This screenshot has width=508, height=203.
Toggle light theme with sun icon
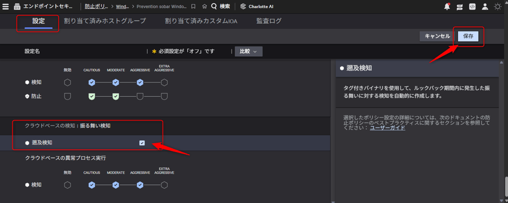point(498,7)
